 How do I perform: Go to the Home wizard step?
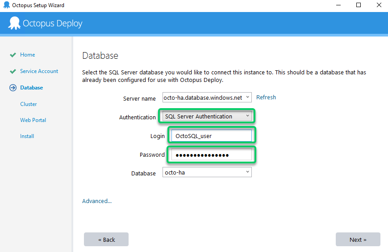point(27,55)
